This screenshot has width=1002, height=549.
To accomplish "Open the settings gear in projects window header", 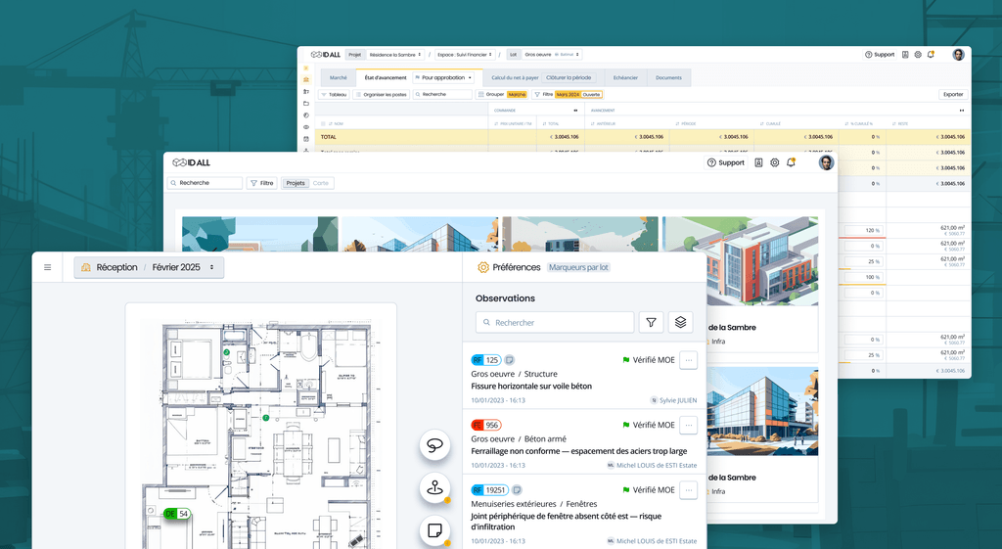I will point(775,163).
